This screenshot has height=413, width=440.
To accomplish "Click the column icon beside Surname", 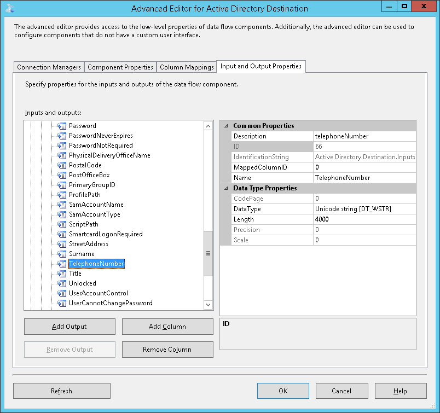I will click(62, 254).
